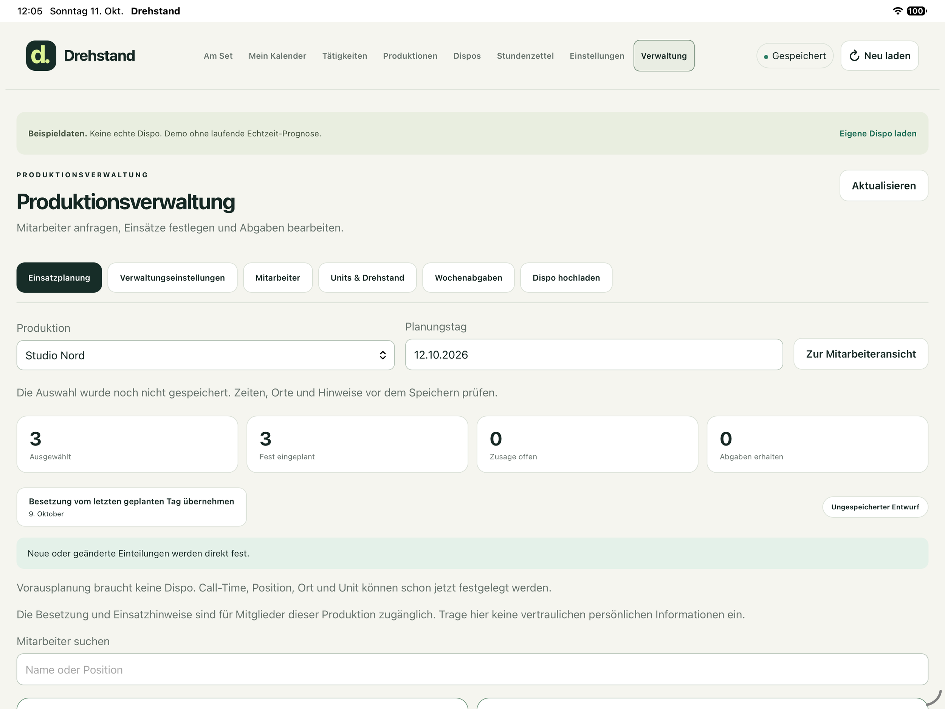Switch to Dispos section
The height and width of the screenshot is (709, 945).
click(x=467, y=56)
